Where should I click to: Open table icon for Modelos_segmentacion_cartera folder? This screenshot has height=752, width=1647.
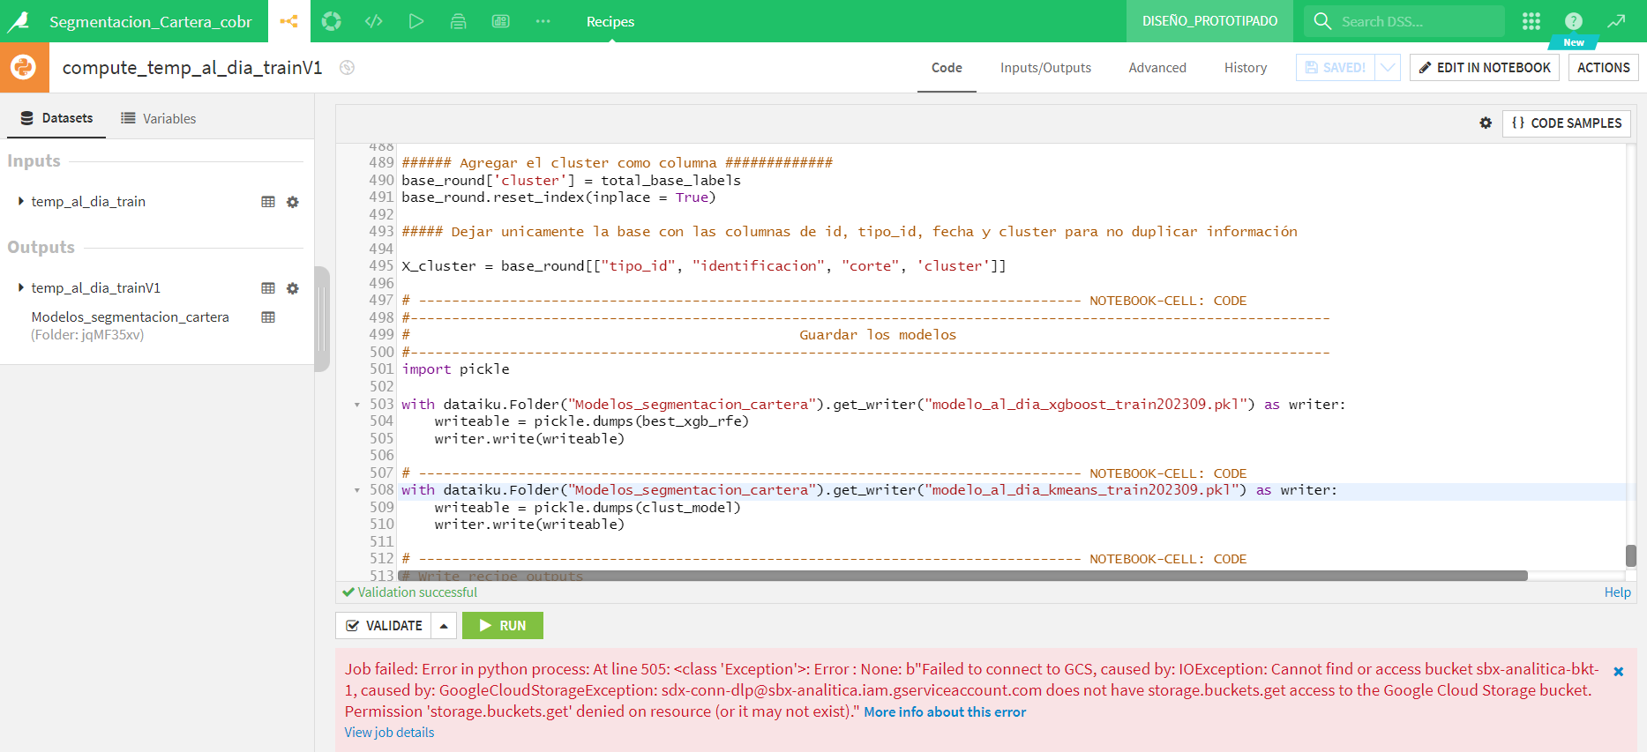point(268,317)
